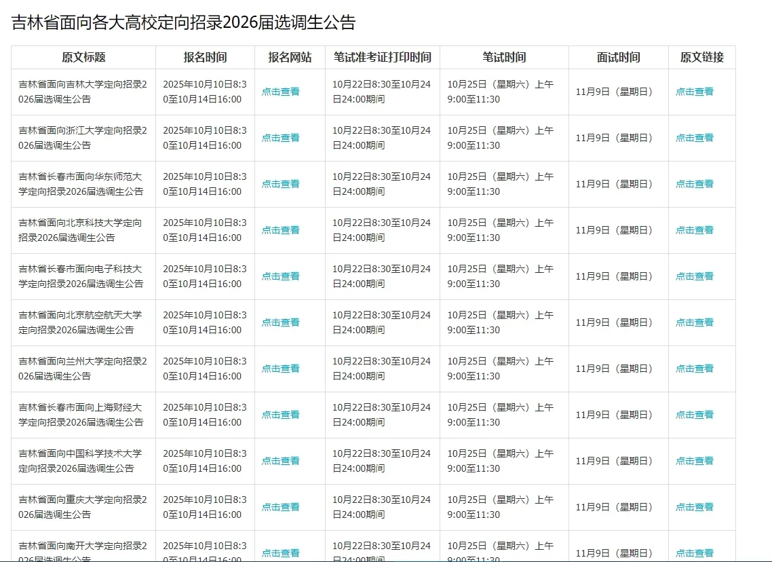
Task: Click the 原文链接 column header
Action: click(701, 57)
